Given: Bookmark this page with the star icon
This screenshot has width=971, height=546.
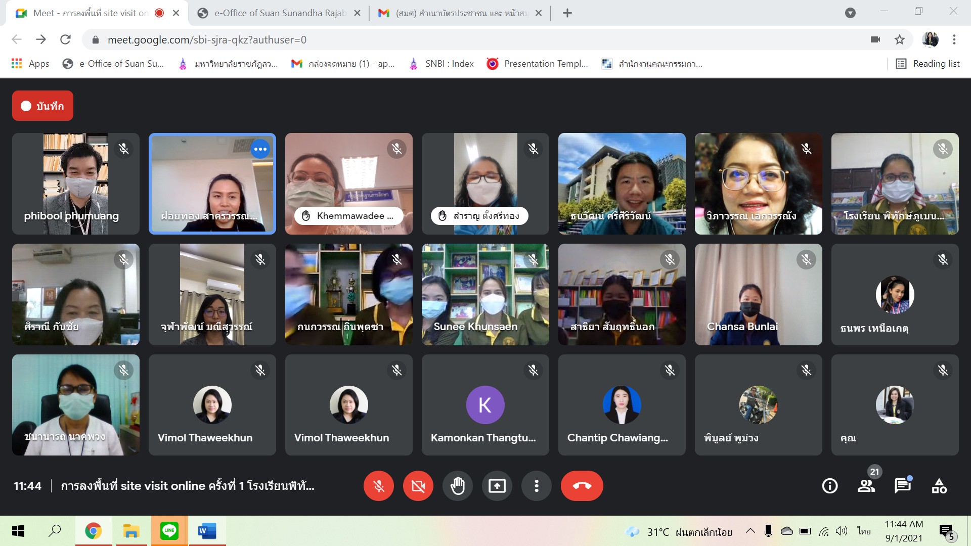Looking at the screenshot, I should click(899, 39).
